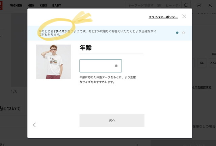
Task: Open the MEN menu
Action: click(x=31, y=6)
